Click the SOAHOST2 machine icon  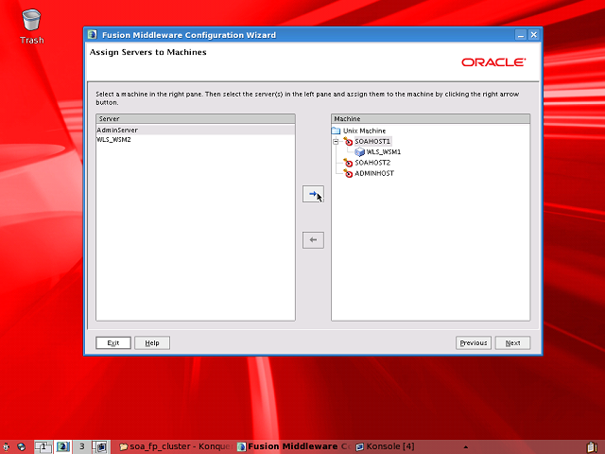coord(348,163)
